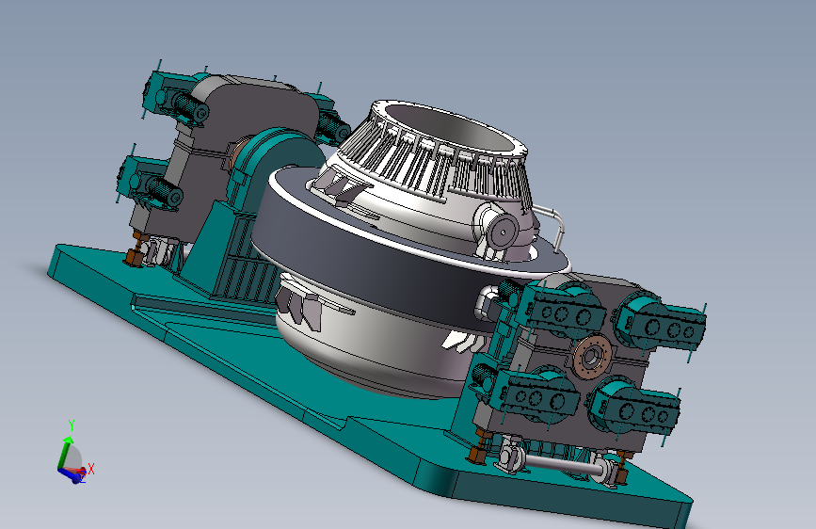The image size is (816, 529).
Task: Click the blue Z axis of the orientation triad
Action: [x=70, y=474]
